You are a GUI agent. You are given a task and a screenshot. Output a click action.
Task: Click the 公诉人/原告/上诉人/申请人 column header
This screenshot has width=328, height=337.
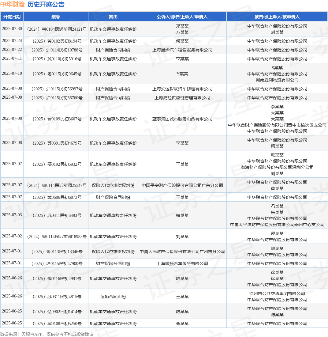182,17
